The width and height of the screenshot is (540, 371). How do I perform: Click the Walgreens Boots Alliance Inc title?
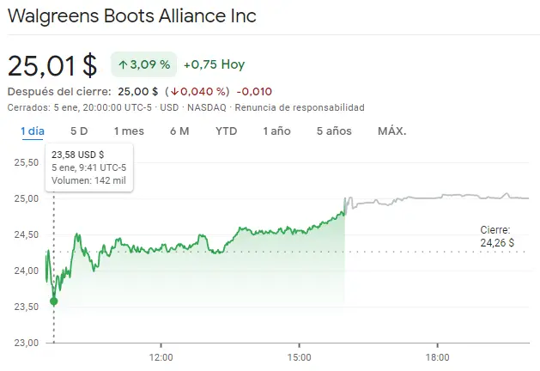(131, 16)
